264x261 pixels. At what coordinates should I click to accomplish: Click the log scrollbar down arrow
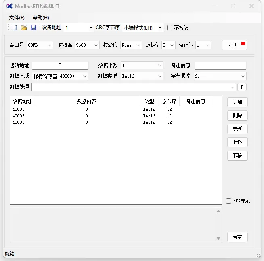coord(218,238)
